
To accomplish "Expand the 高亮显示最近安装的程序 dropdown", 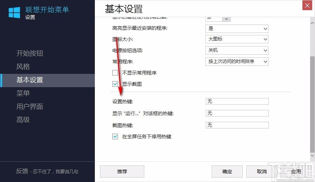I will 237,29.
